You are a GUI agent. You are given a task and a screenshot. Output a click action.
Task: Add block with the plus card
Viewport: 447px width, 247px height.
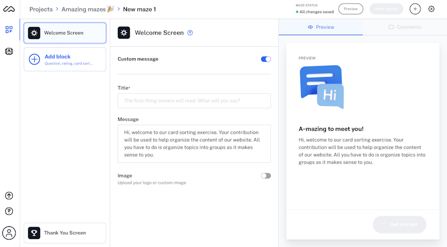click(65, 59)
